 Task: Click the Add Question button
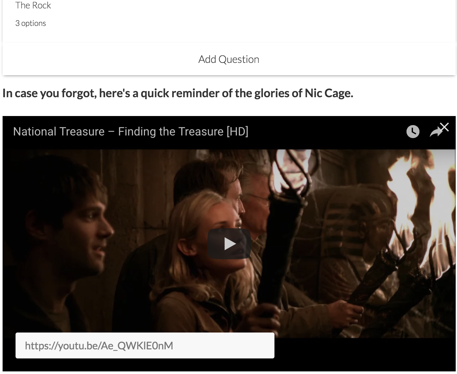point(229,59)
